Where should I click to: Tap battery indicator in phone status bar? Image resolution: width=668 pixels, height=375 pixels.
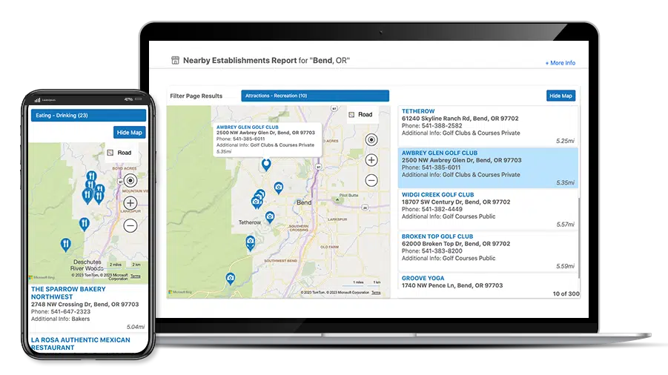(x=139, y=99)
